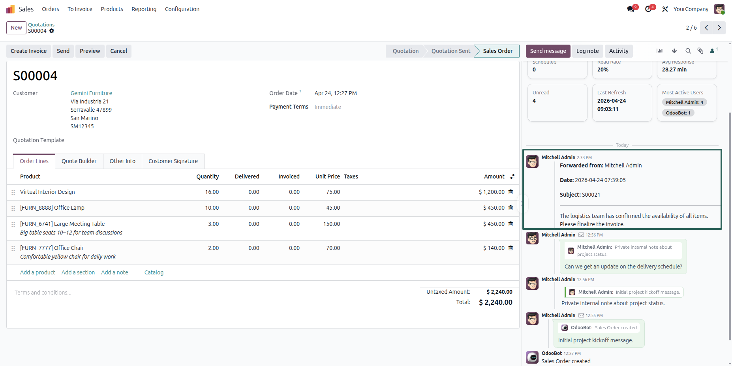Screen dimensions: 732x366
Task: Click the Terms and conditions field
Action: point(213,293)
